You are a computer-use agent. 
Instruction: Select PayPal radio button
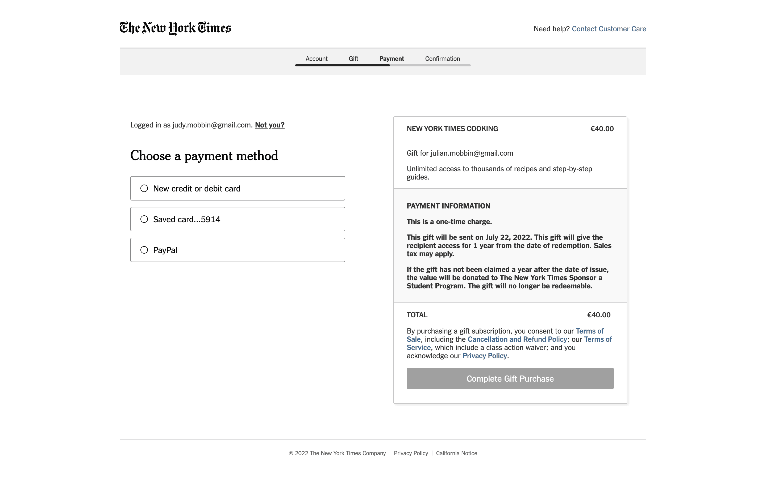click(144, 250)
